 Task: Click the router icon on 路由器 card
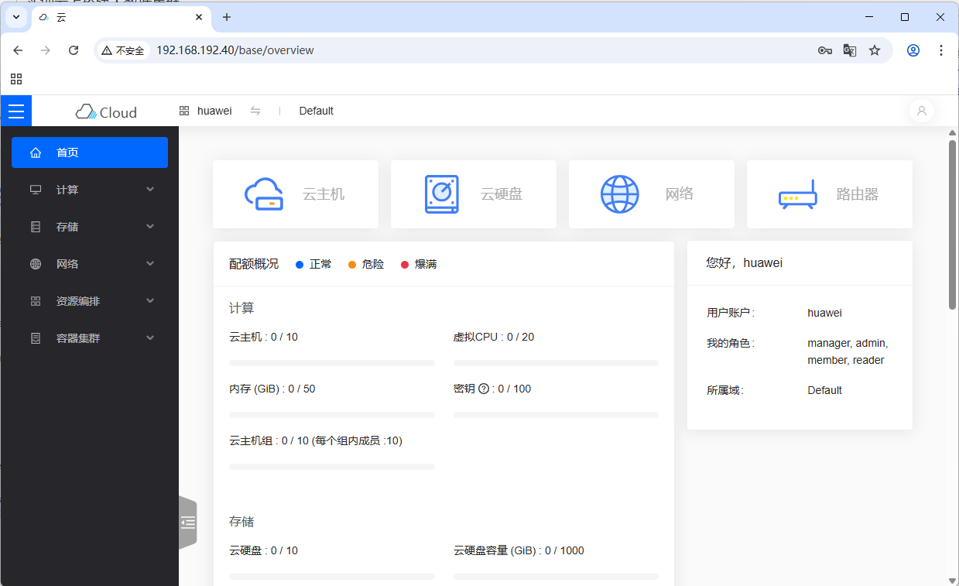click(x=798, y=195)
